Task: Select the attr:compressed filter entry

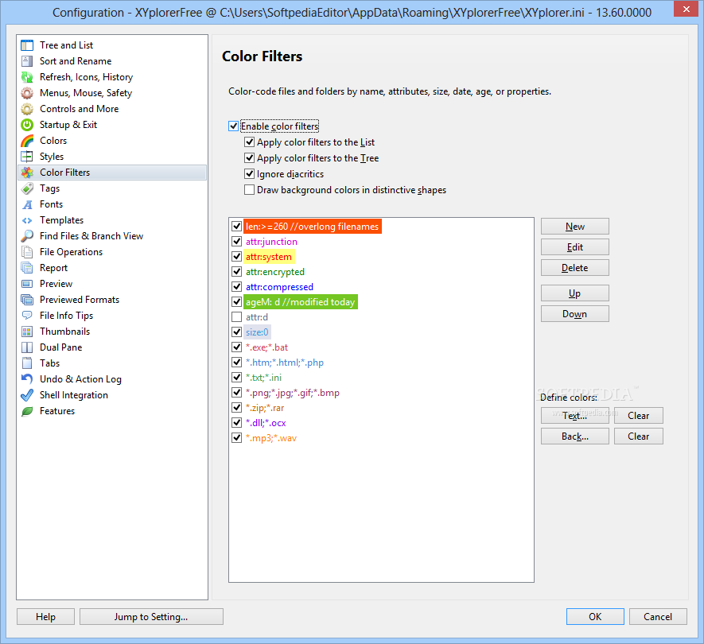Action: 279,287
